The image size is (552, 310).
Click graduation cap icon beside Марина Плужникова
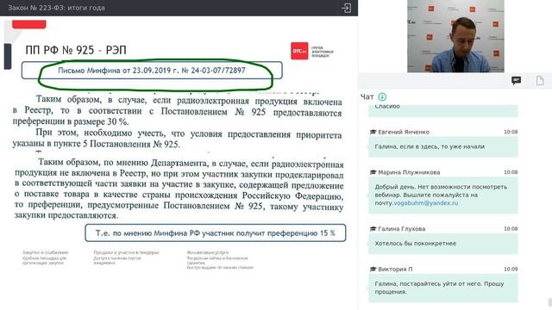tap(373, 172)
